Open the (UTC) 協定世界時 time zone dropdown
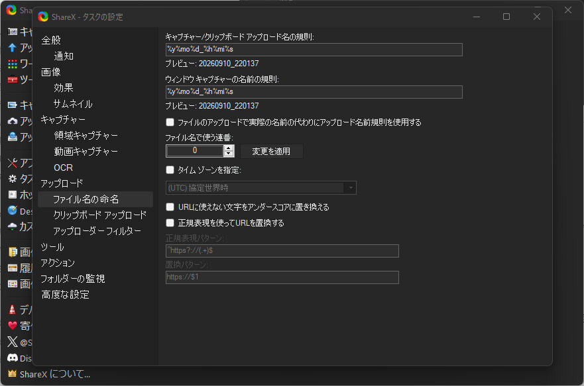Image resolution: width=584 pixels, height=386 pixels. tap(261, 188)
